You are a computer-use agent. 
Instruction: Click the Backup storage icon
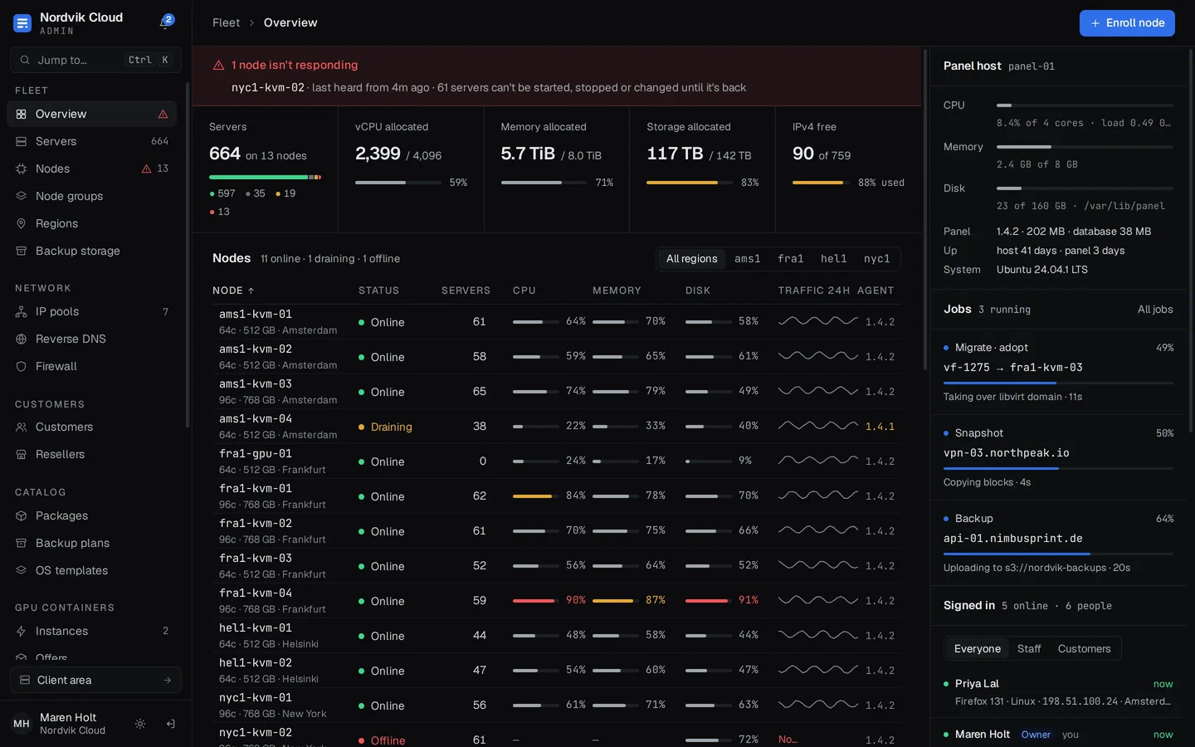click(22, 251)
